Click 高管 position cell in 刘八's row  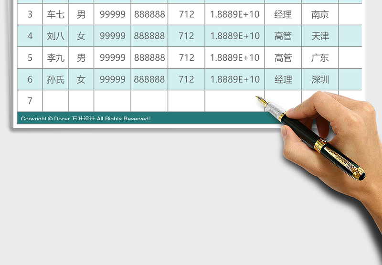283,36
